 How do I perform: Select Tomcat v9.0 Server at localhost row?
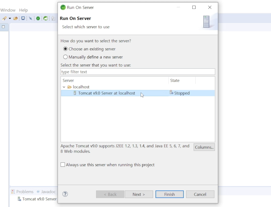tap(138, 93)
